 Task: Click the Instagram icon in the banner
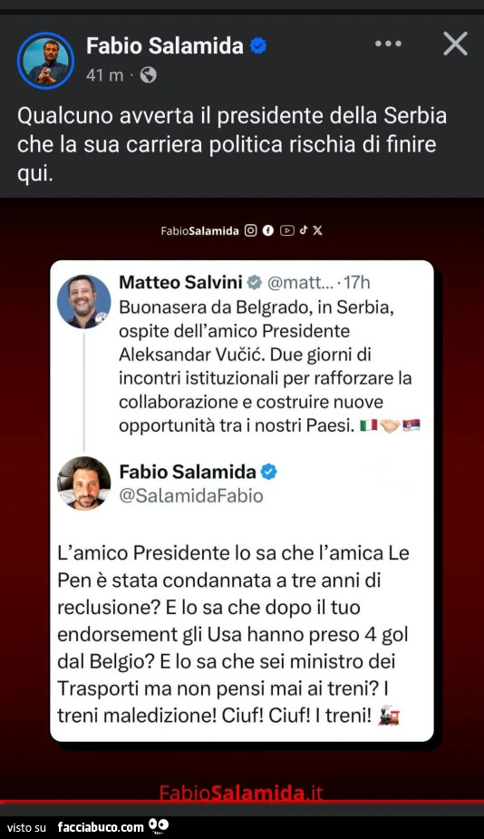(x=251, y=230)
